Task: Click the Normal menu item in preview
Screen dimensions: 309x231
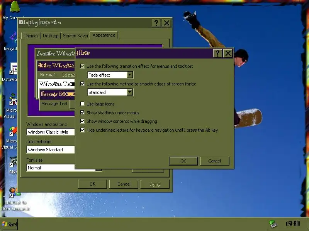Action: [x=48, y=75]
